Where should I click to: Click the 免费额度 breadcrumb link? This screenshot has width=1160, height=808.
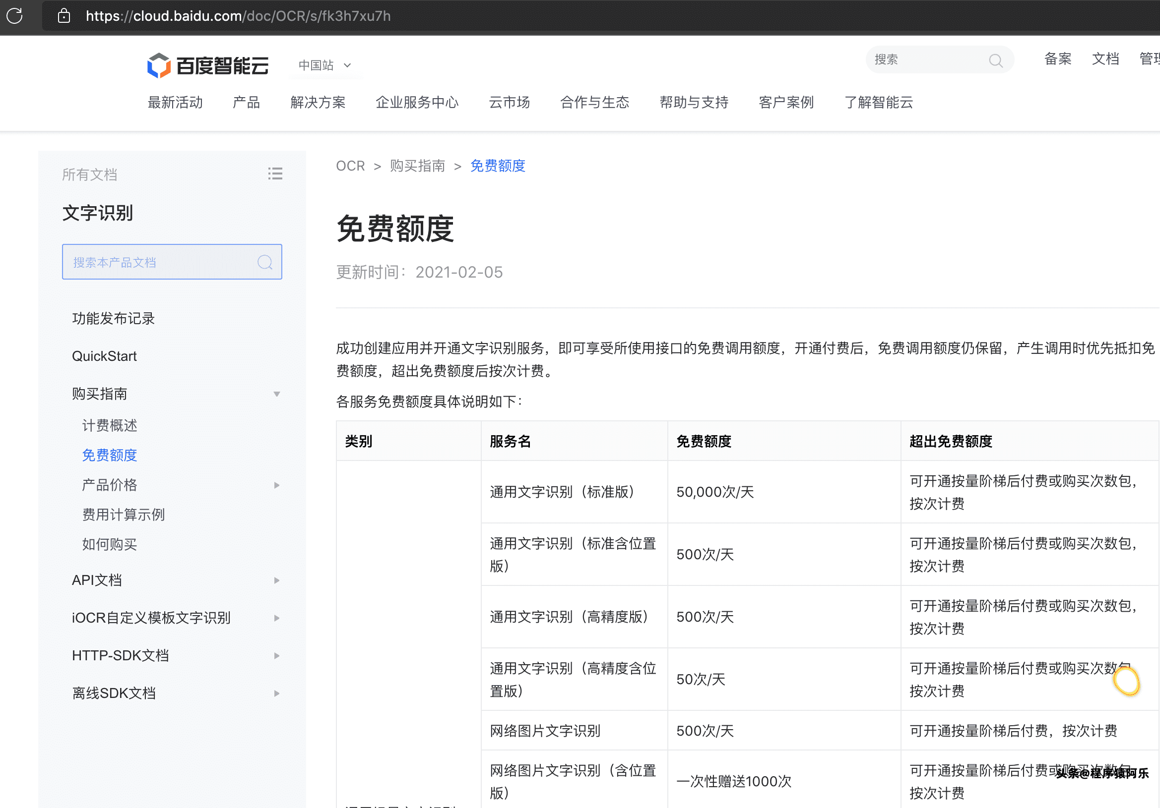pos(498,166)
